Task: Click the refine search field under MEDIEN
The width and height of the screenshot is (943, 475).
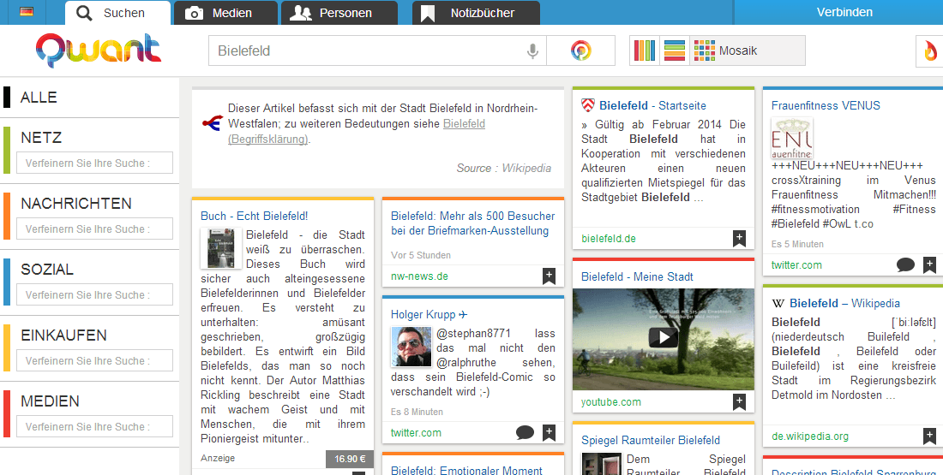Action: tap(94, 427)
